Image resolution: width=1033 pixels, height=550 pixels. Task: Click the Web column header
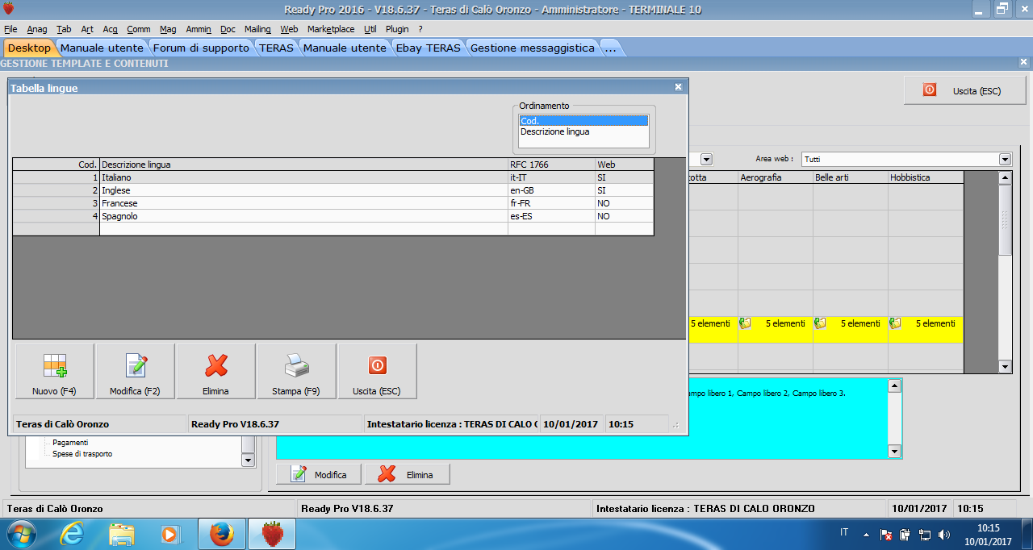(x=624, y=165)
